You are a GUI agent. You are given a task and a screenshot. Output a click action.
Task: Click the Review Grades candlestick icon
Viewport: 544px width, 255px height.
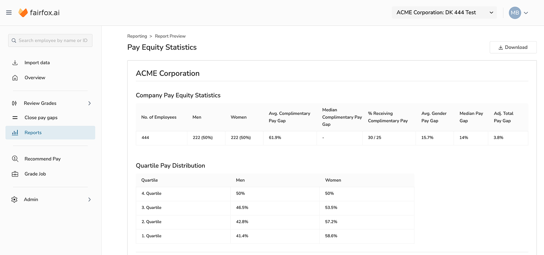14,103
